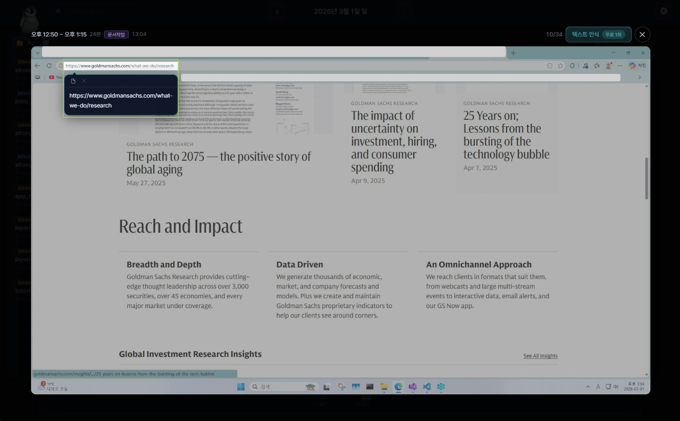Screen dimensions: 680x421
Task: Click the volume icon in system tray
Action: [616, 387]
